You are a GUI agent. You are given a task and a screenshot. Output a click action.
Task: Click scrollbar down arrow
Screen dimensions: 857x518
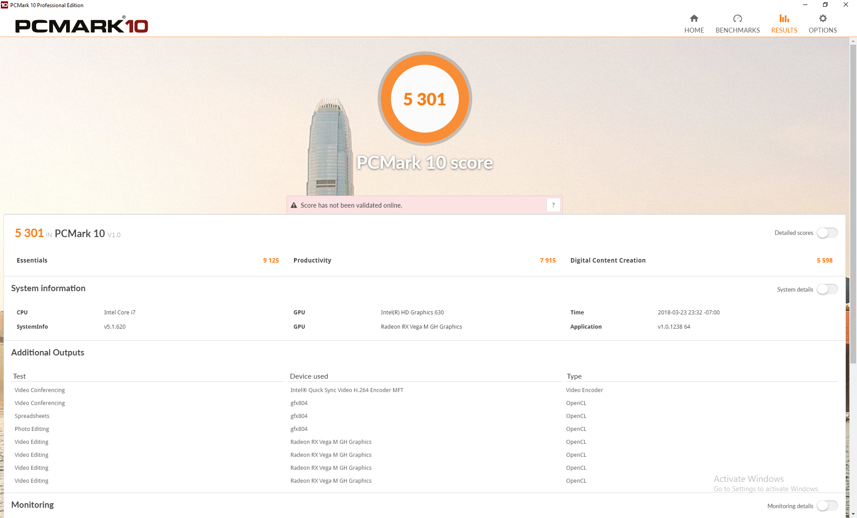click(853, 514)
